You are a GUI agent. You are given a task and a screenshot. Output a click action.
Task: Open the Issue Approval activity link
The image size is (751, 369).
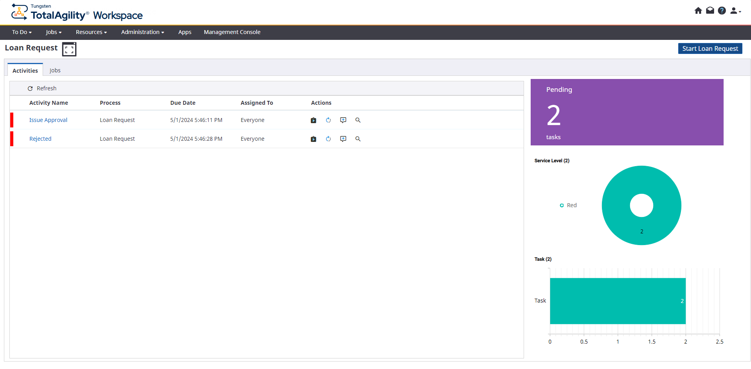pos(48,120)
